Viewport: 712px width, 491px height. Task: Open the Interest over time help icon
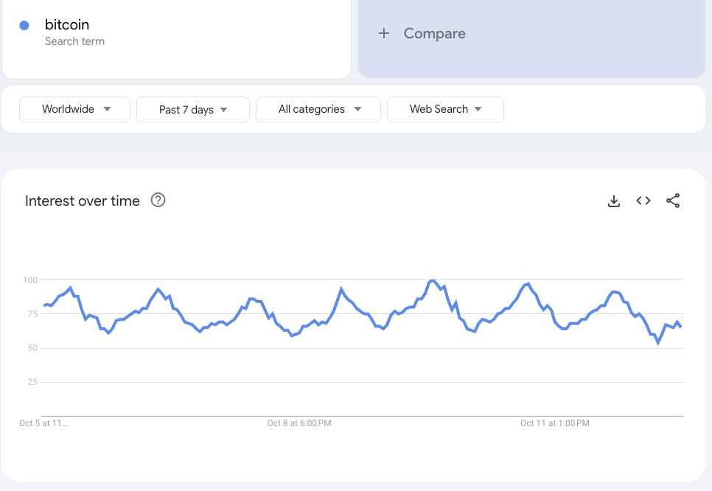(158, 201)
